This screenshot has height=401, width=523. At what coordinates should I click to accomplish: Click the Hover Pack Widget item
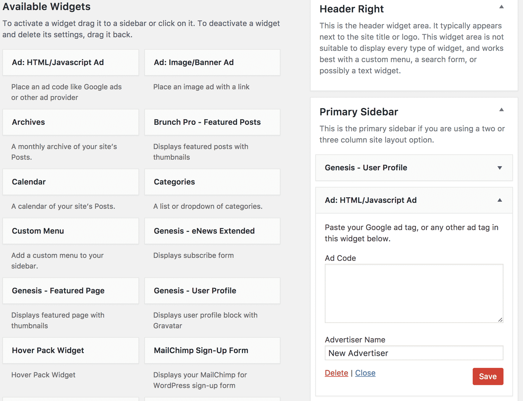(71, 350)
